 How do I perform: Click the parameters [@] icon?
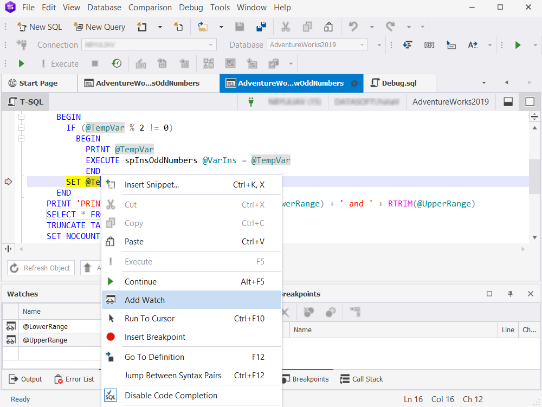[x=429, y=45]
